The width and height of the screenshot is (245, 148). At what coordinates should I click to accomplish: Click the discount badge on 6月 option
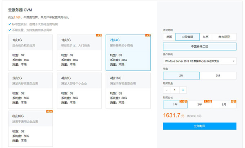point(234,102)
